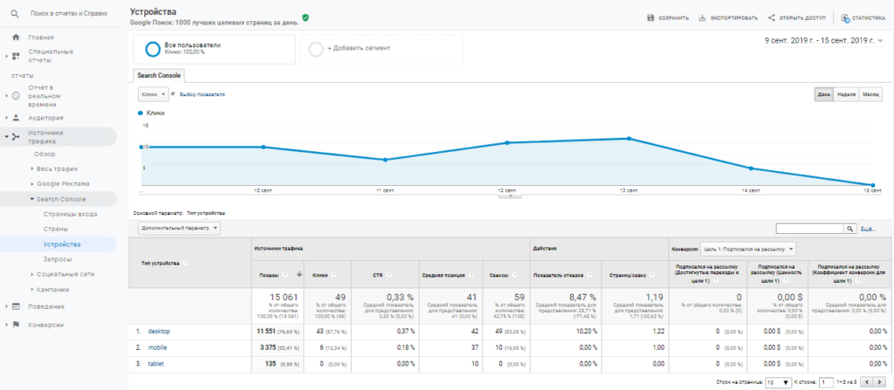Click the desktop device type link

[x=160, y=332]
